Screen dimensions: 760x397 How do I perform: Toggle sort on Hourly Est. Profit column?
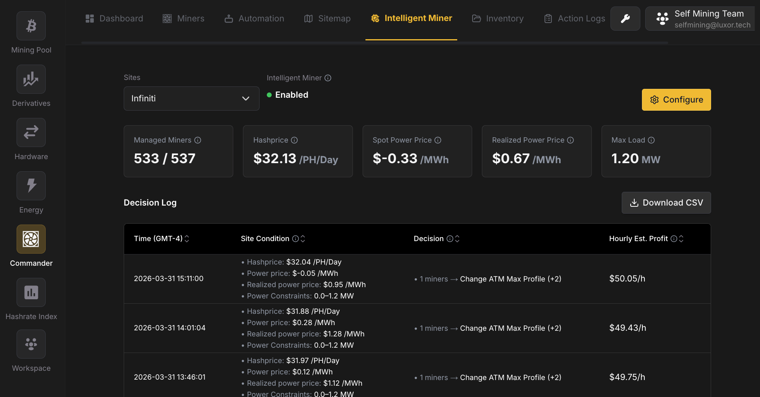tap(682, 239)
